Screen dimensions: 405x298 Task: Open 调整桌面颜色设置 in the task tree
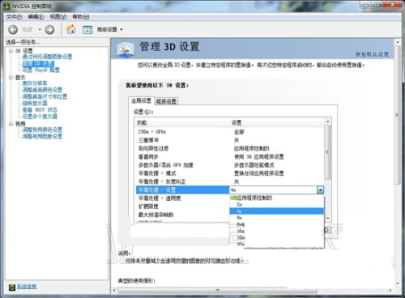pos(42,90)
